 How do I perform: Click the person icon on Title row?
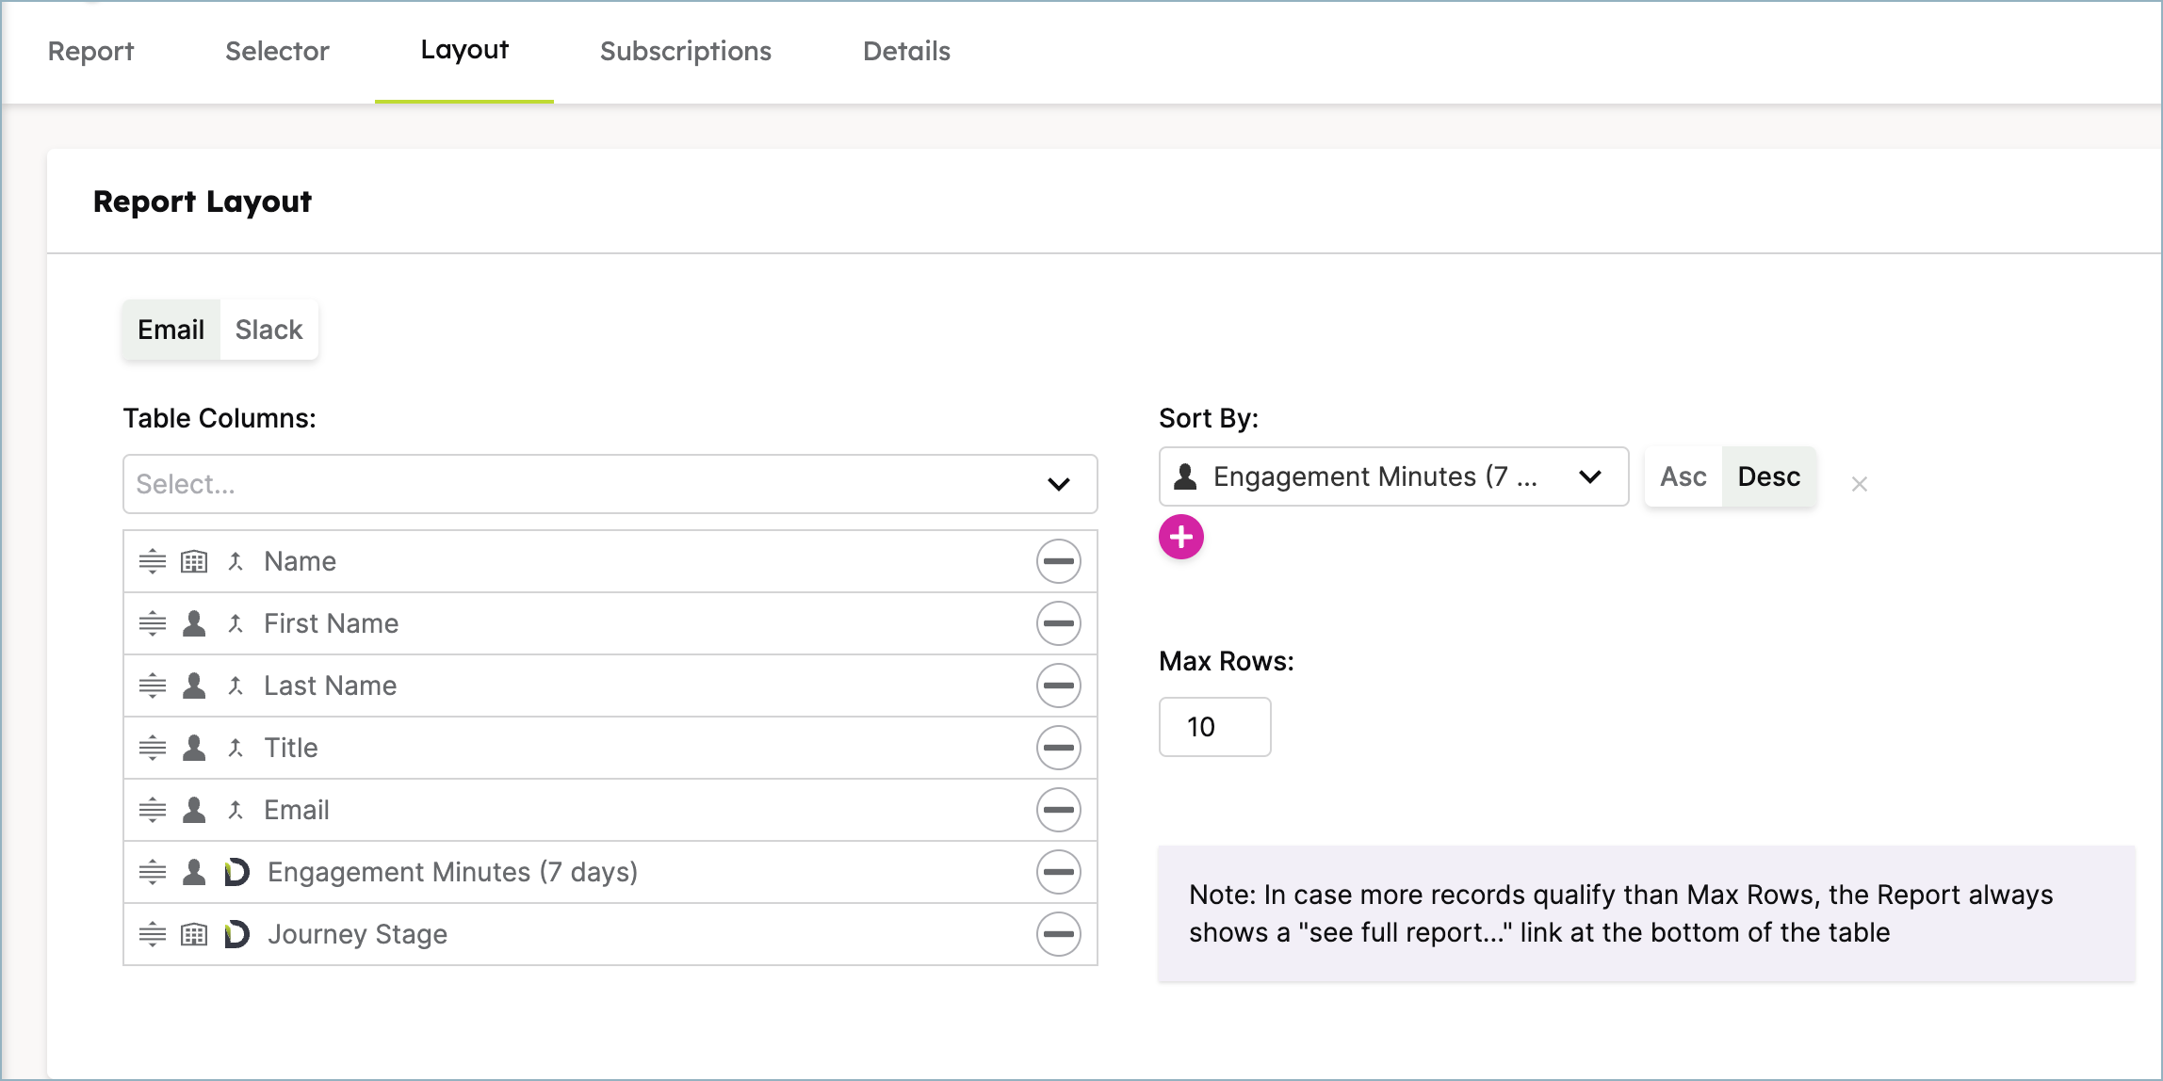pos(194,748)
